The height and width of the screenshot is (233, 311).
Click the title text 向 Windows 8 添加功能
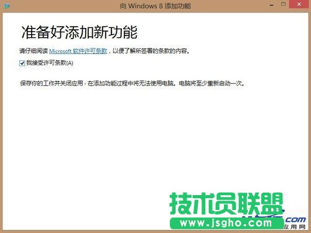155,6
